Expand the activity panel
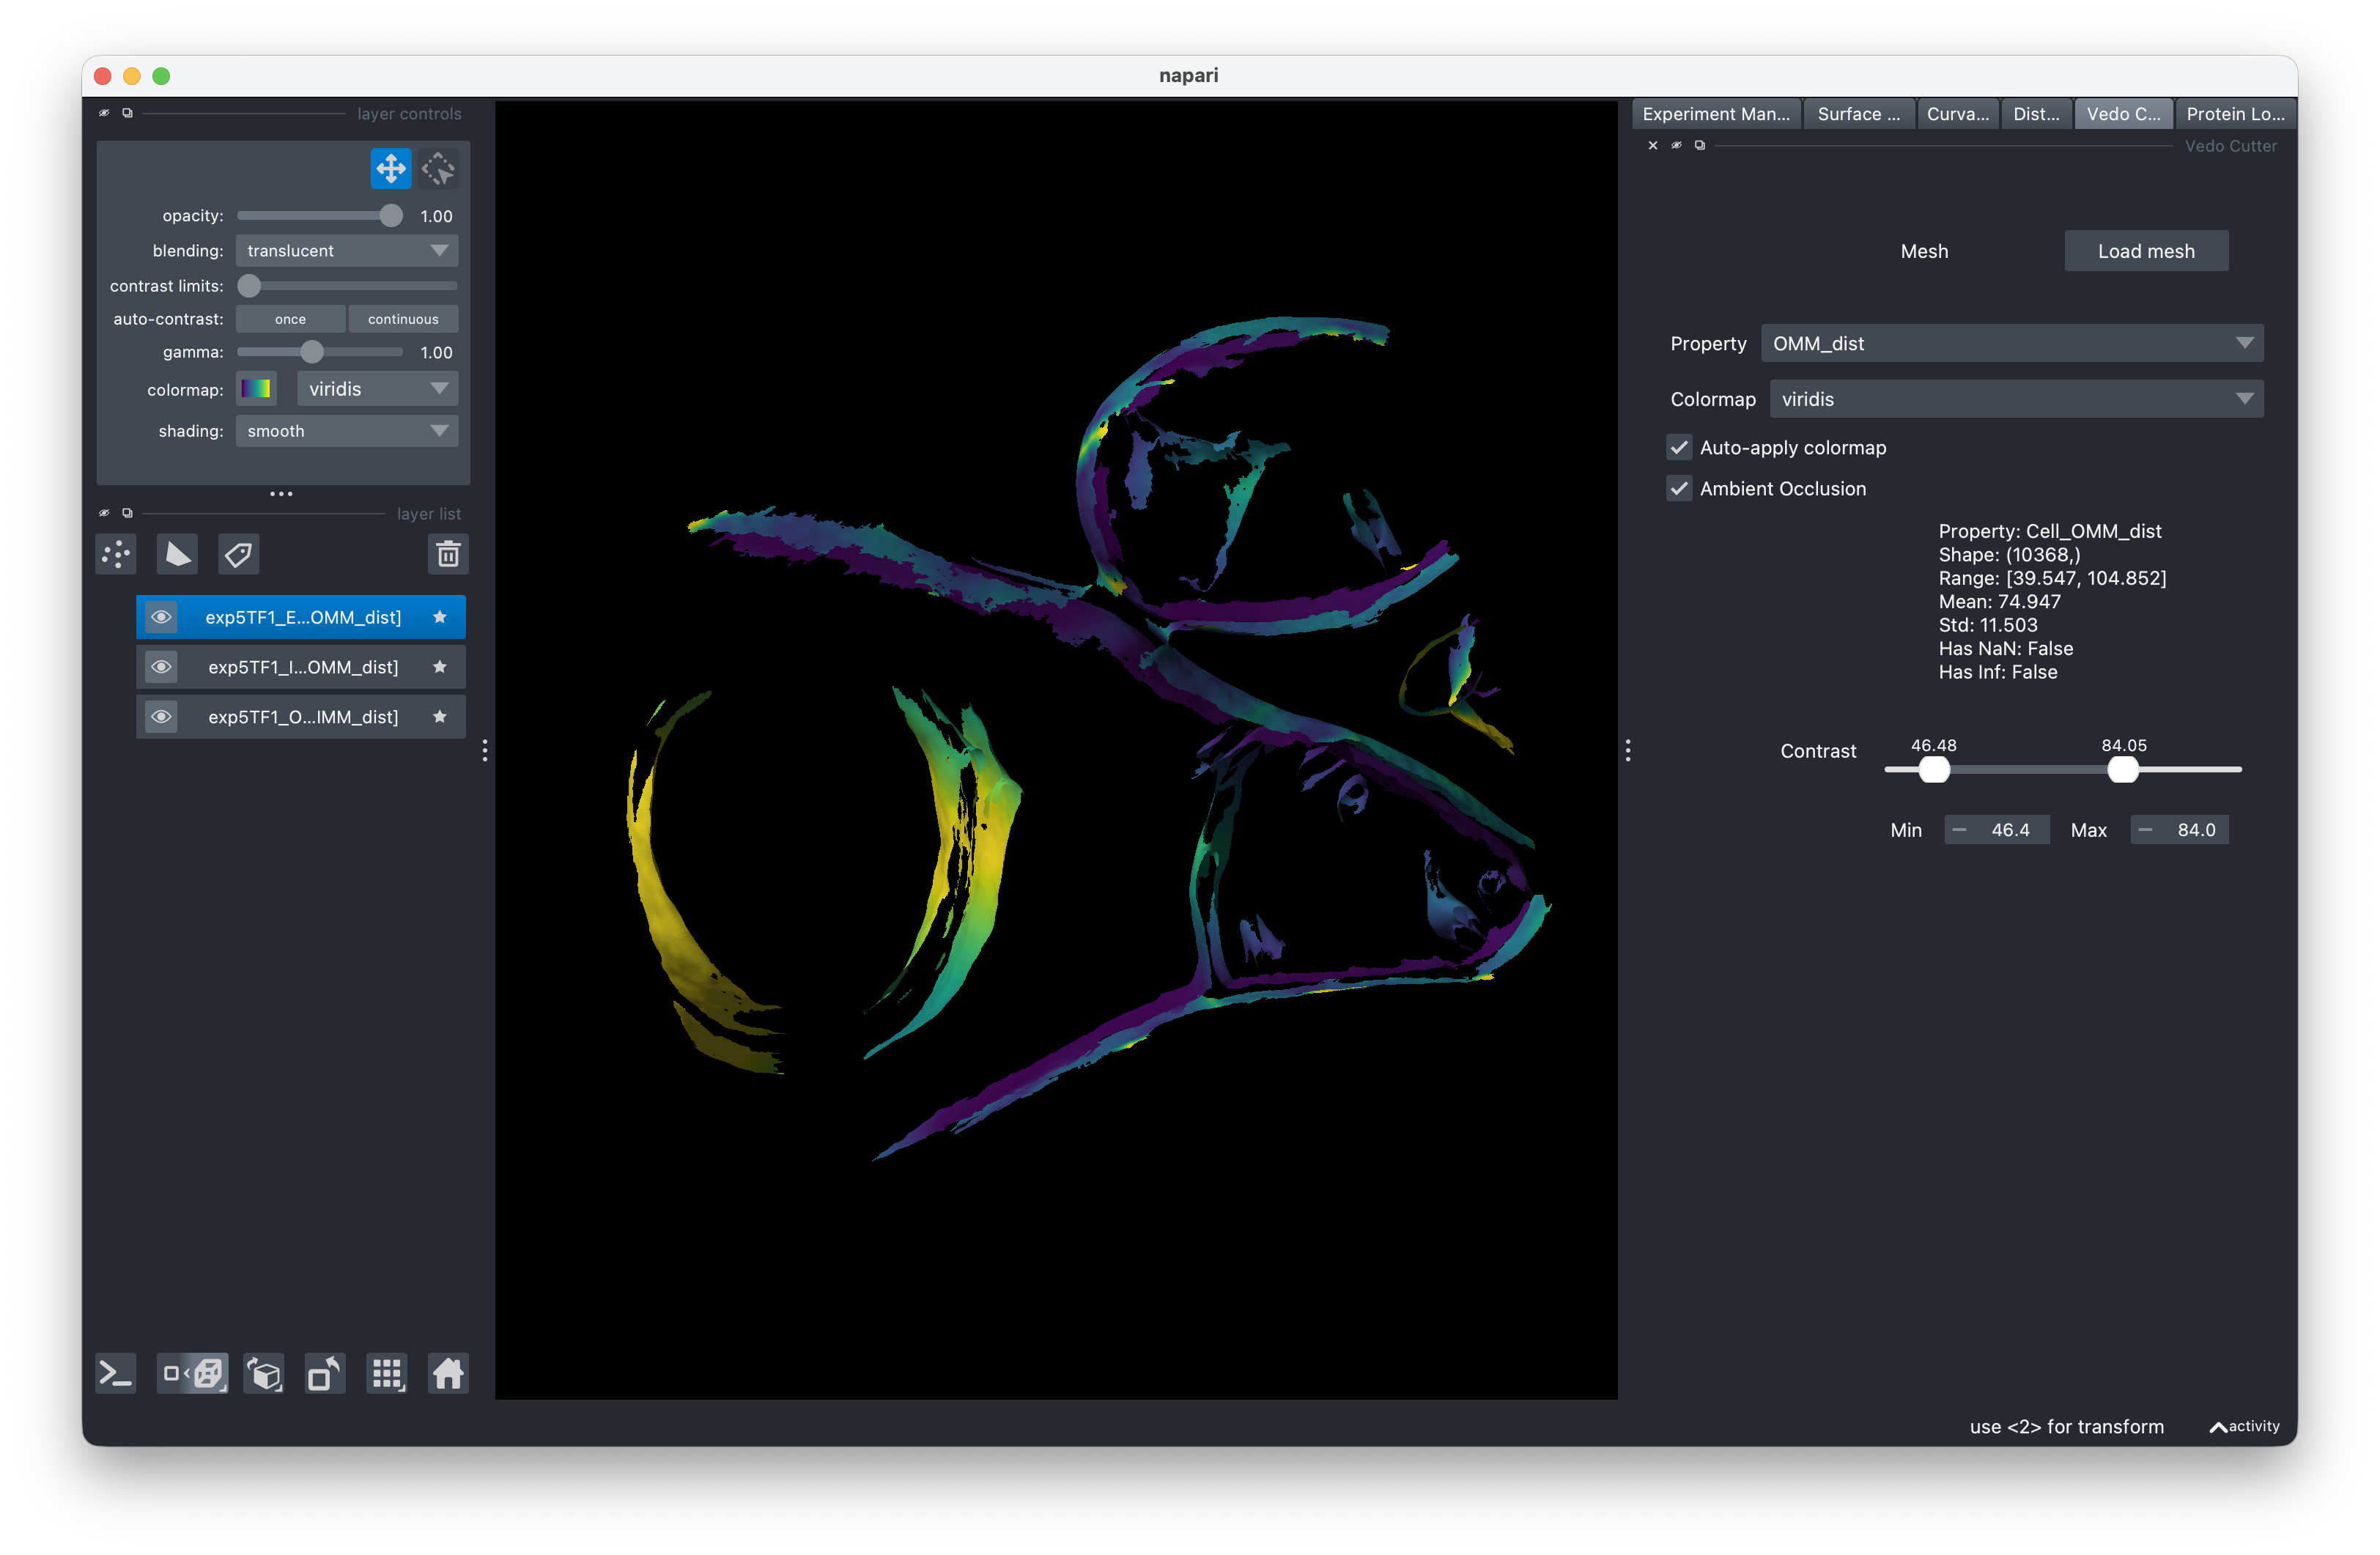 pyautogui.click(x=2245, y=1426)
